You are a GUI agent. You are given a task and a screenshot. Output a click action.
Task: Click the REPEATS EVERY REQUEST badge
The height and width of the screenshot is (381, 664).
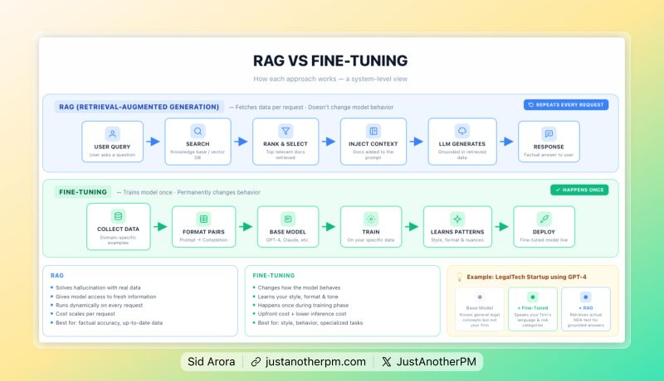[x=566, y=104]
